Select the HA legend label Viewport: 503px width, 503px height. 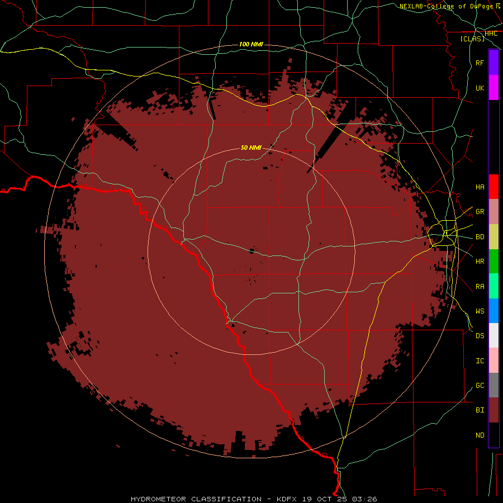coord(480,187)
